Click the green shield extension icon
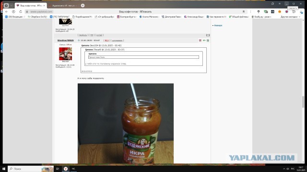 [x=266, y=11]
